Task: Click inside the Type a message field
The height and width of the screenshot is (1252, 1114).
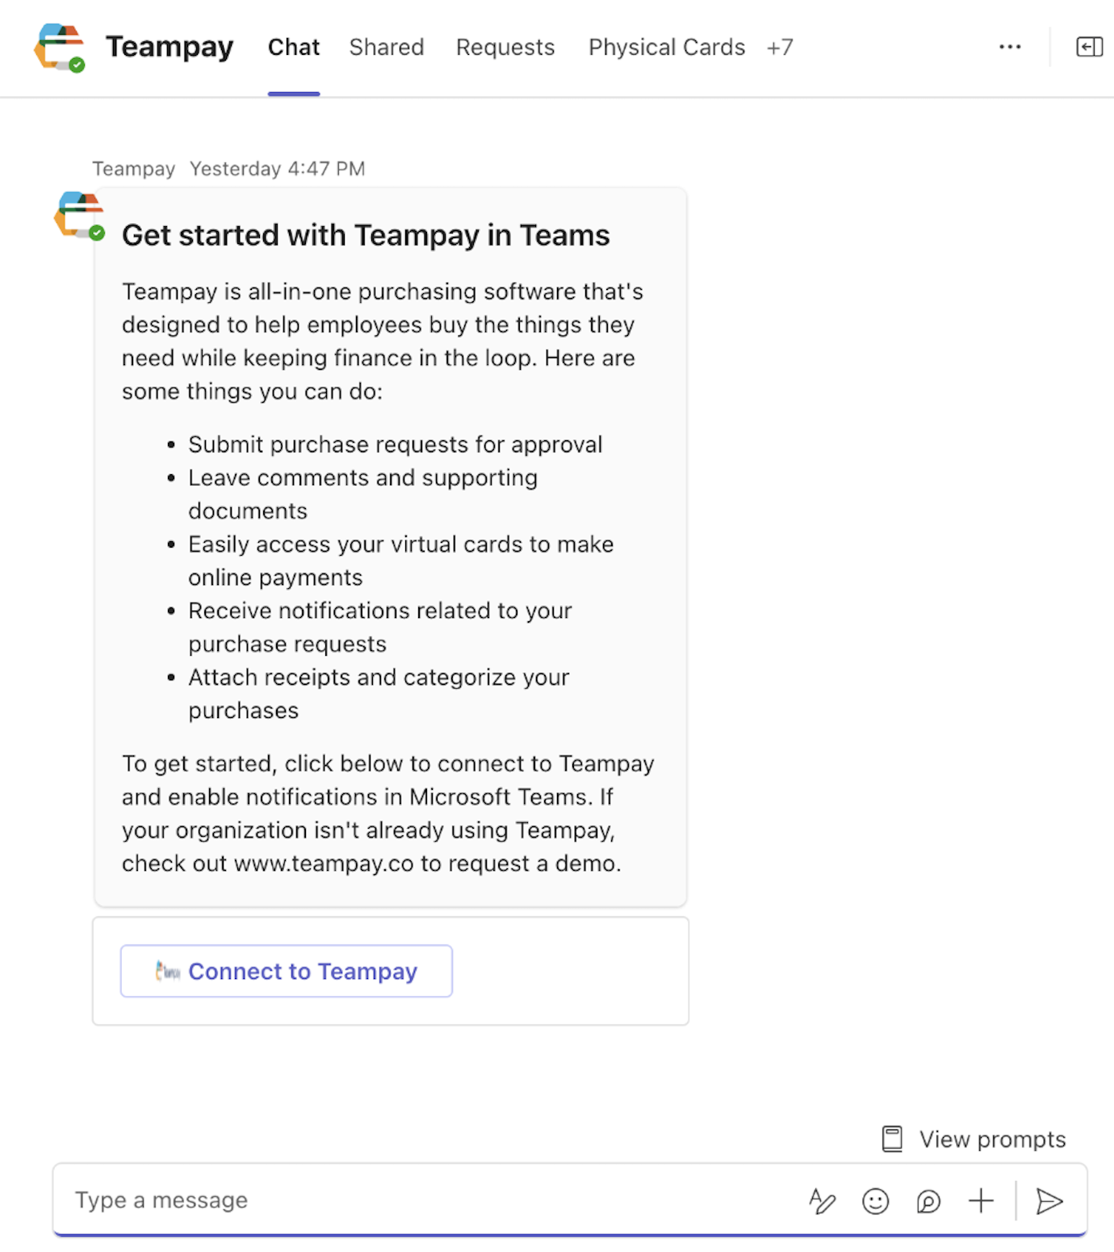Action: pos(323,1200)
